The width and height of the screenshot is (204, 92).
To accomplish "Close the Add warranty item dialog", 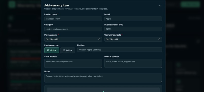I will tap(160, 6).
